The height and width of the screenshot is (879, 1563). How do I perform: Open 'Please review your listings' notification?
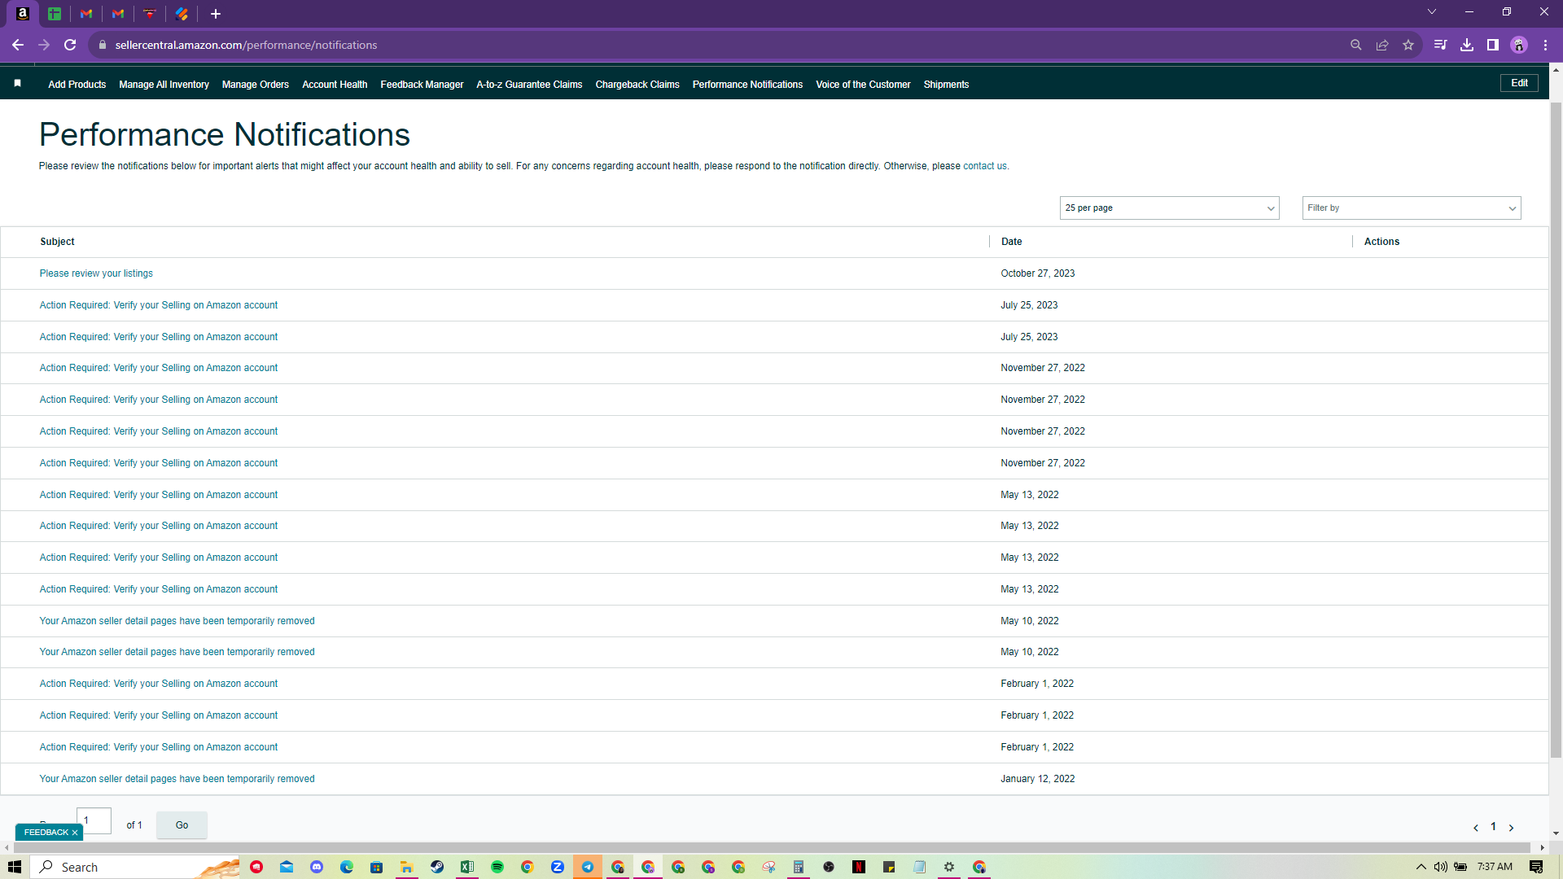[96, 273]
